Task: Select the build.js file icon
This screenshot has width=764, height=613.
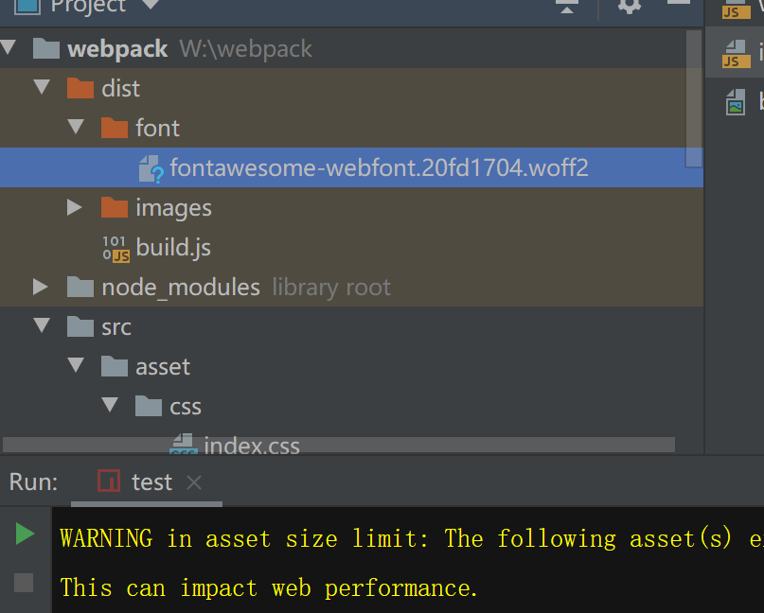Action: pyautogui.click(x=117, y=247)
